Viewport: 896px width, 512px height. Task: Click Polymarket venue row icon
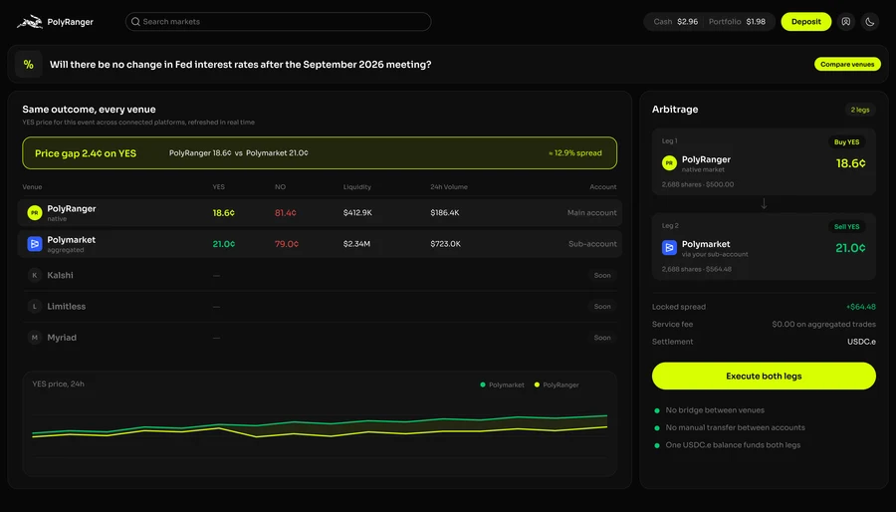click(34, 244)
